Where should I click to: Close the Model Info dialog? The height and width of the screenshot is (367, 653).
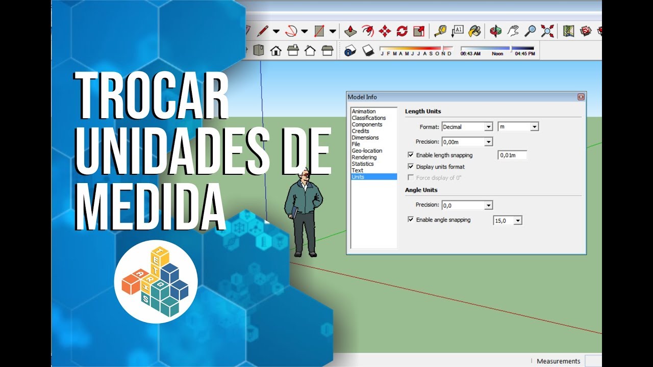coord(581,97)
